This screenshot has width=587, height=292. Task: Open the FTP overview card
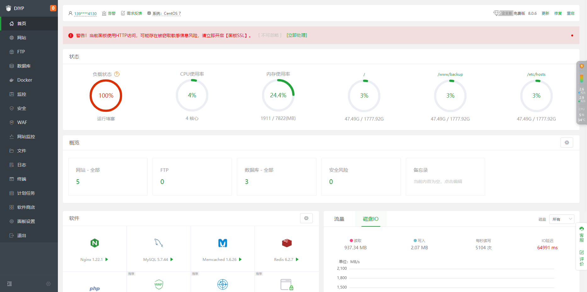coord(192,177)
